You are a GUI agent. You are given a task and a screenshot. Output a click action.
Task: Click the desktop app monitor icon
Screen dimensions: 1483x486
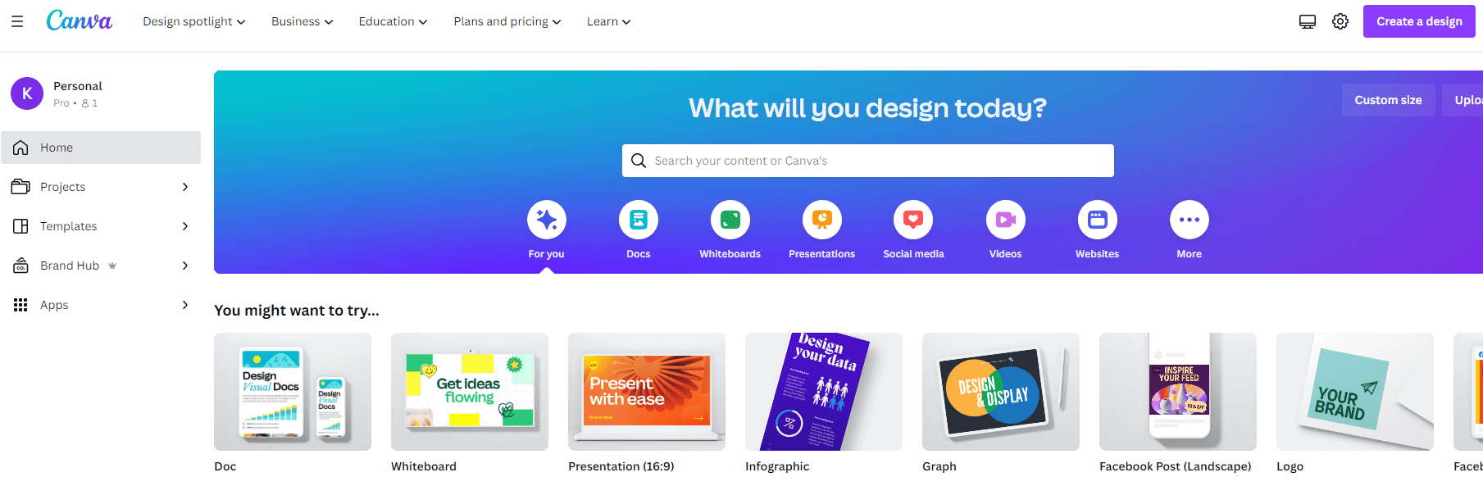coord(1308,21)
